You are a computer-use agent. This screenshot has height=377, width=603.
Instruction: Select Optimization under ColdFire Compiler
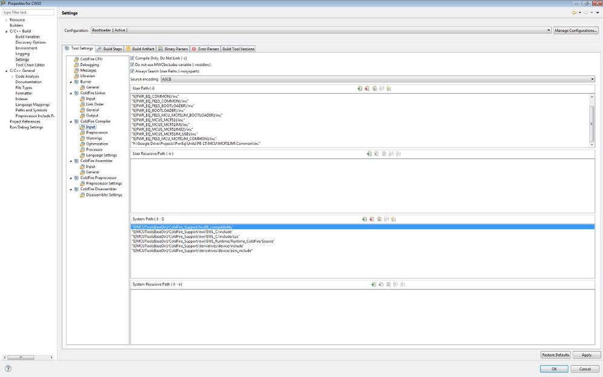tap(97, 144)
